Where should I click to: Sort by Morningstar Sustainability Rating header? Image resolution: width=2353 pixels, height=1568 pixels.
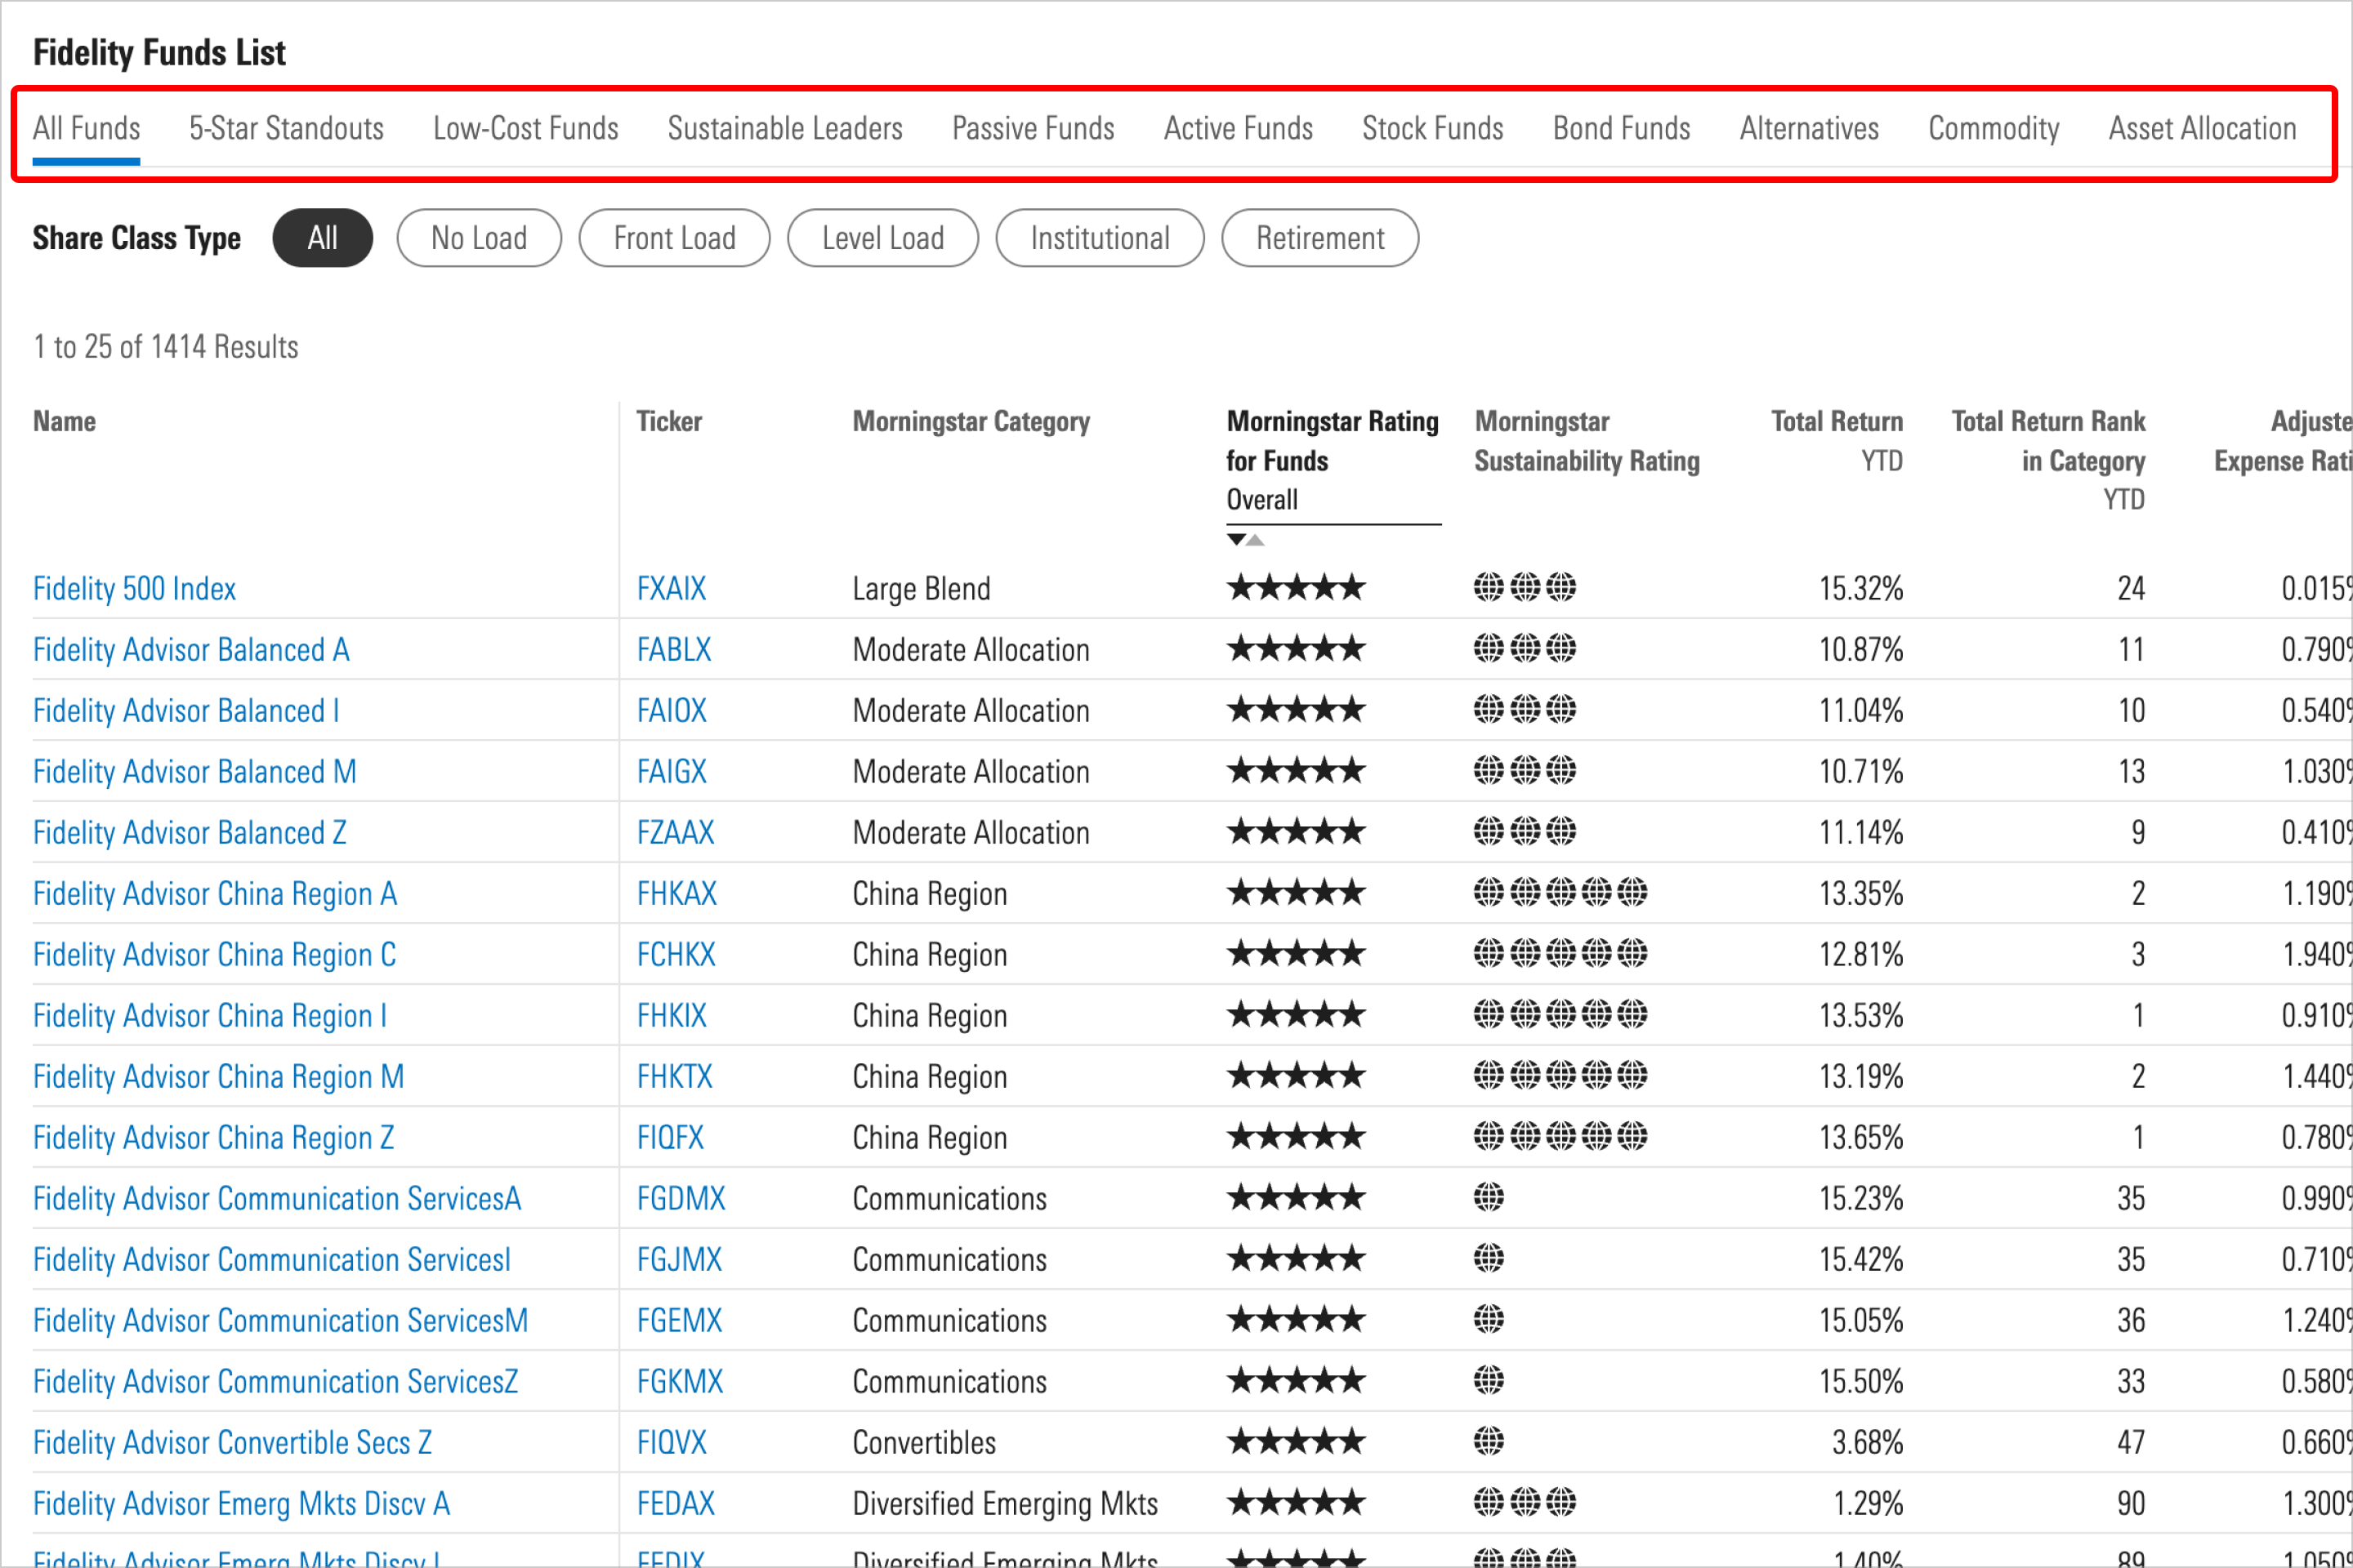(1587, 441)
